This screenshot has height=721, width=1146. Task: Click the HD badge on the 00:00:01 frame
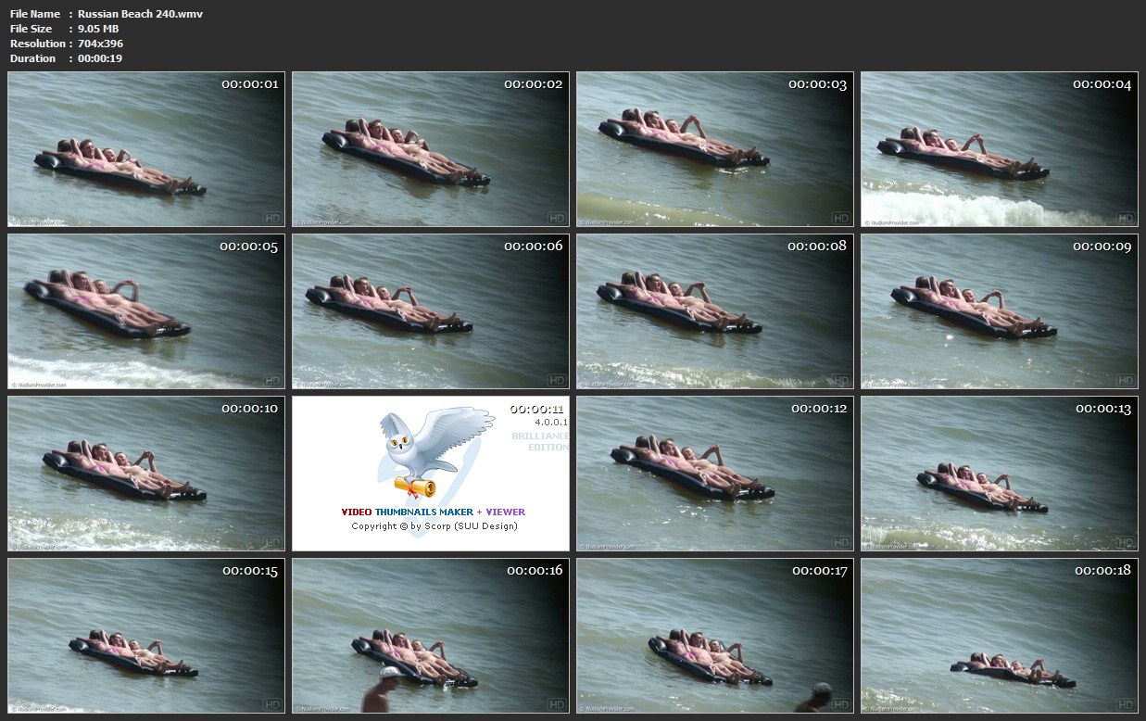coord(272,218)
